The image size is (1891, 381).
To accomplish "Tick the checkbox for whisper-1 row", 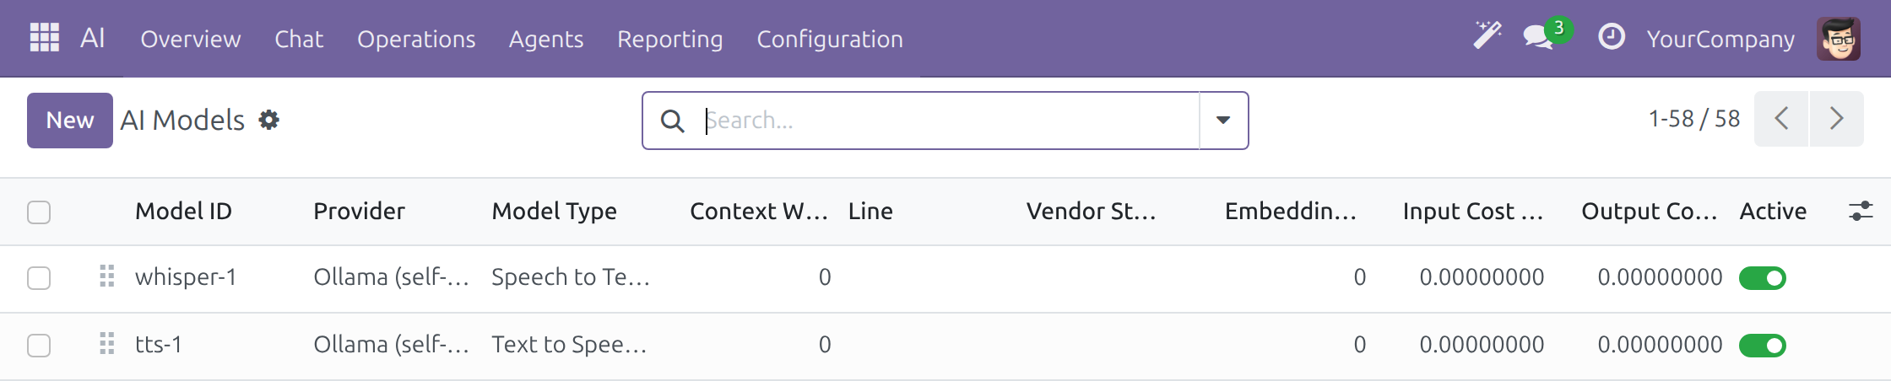I will click(x=39, y=278).
